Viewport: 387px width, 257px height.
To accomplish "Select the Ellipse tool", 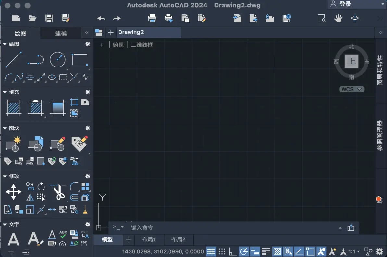I will 52,78.
